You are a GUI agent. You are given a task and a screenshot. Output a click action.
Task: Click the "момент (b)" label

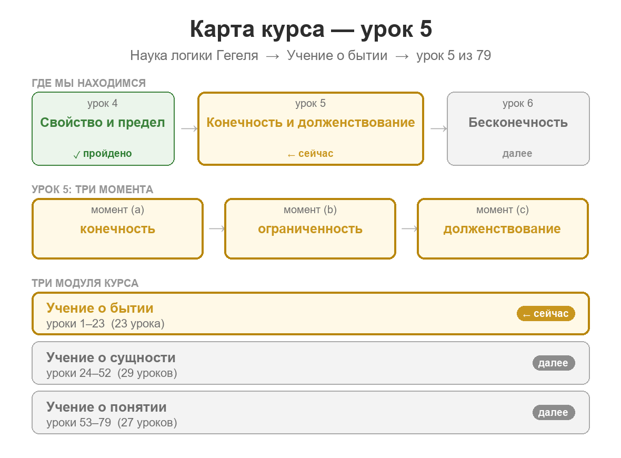[x=310, y=210]
